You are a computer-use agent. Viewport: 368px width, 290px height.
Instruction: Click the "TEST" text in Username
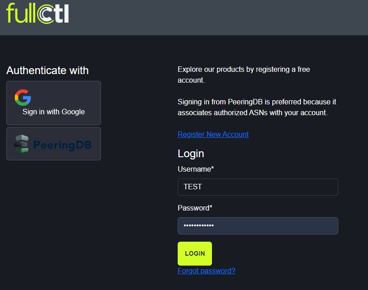coord(193,187)
